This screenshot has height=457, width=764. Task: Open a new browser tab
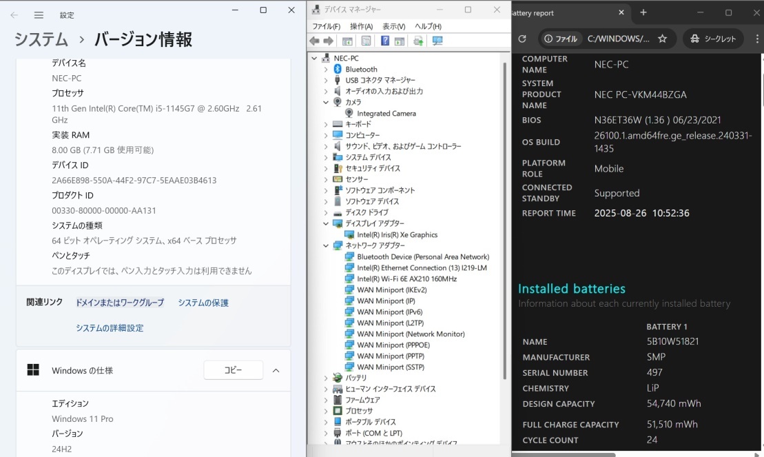[643, 12]
